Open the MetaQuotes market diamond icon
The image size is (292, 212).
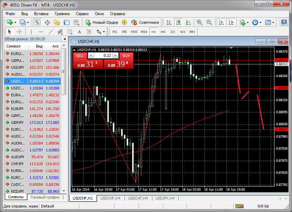124,22
